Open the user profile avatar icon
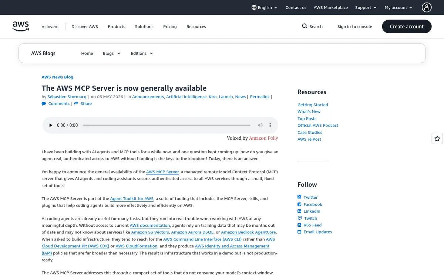The height and width of the screenshot is (277, 444). (427, 7)
